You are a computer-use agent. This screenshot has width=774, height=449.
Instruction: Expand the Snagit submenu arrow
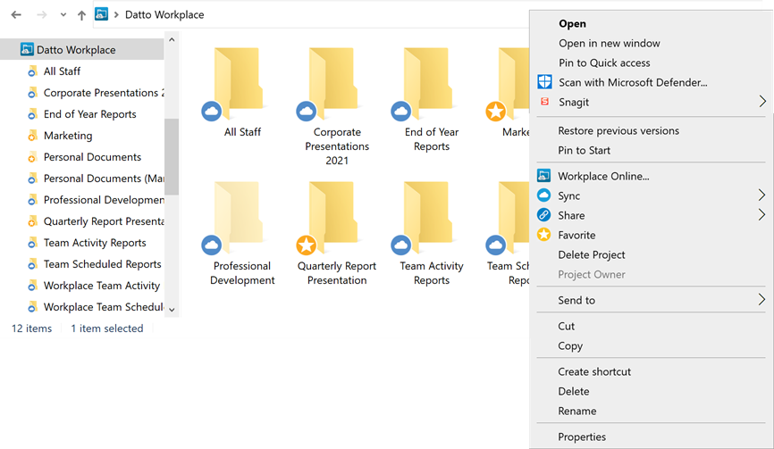pos(762,102)
